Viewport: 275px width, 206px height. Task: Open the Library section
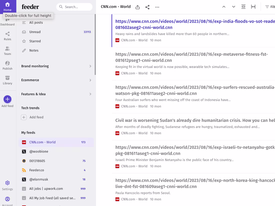pyautogui.click(x=7, y=80)
